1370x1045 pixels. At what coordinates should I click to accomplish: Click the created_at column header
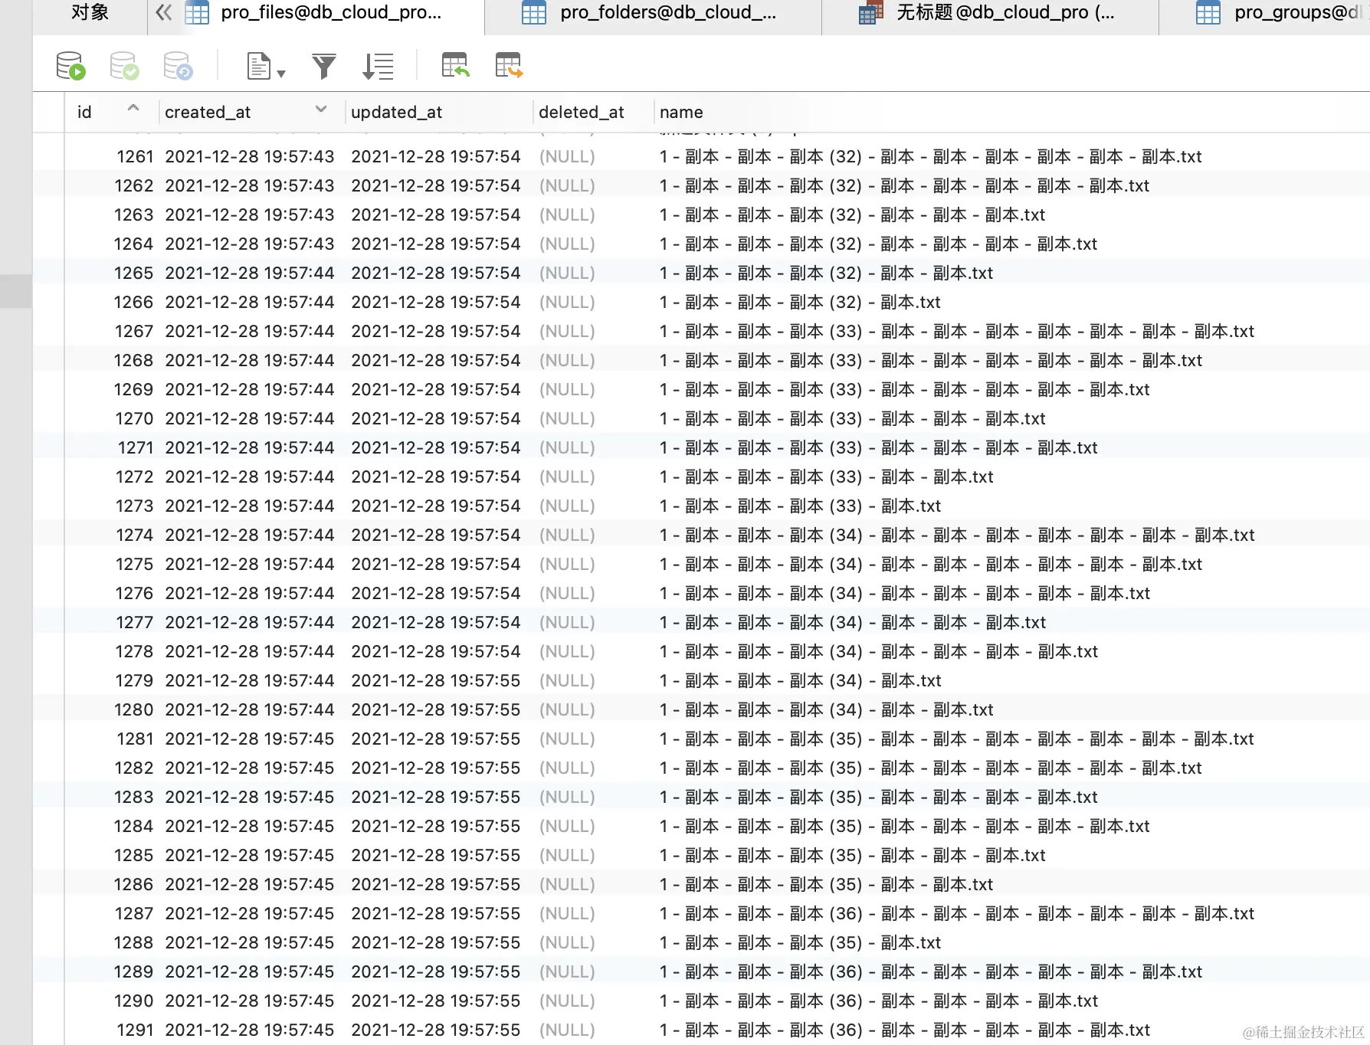click(x=208, y=112)
